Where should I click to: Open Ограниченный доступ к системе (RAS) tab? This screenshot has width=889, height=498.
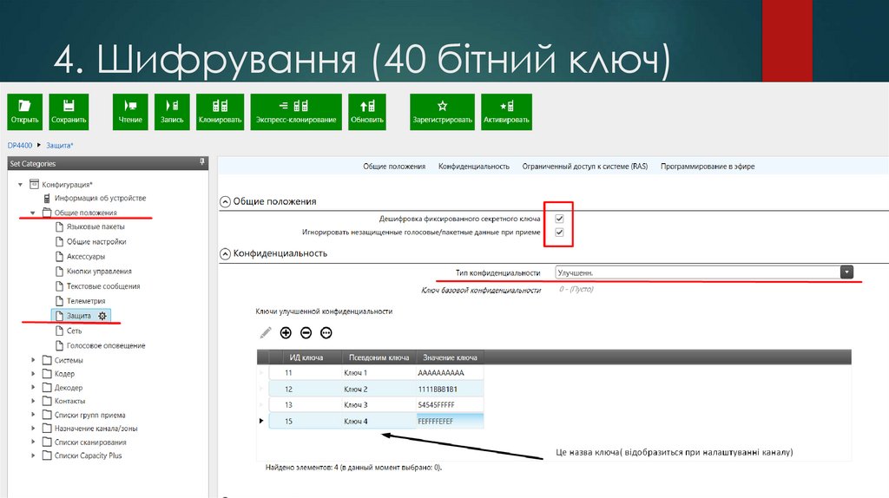coord(584,167)
